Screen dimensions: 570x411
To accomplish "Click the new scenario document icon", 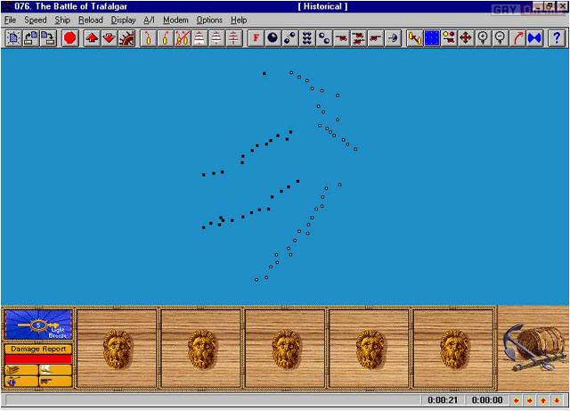I will [13, 37].
